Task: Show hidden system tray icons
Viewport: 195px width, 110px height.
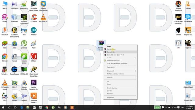Action: [166, 107]
